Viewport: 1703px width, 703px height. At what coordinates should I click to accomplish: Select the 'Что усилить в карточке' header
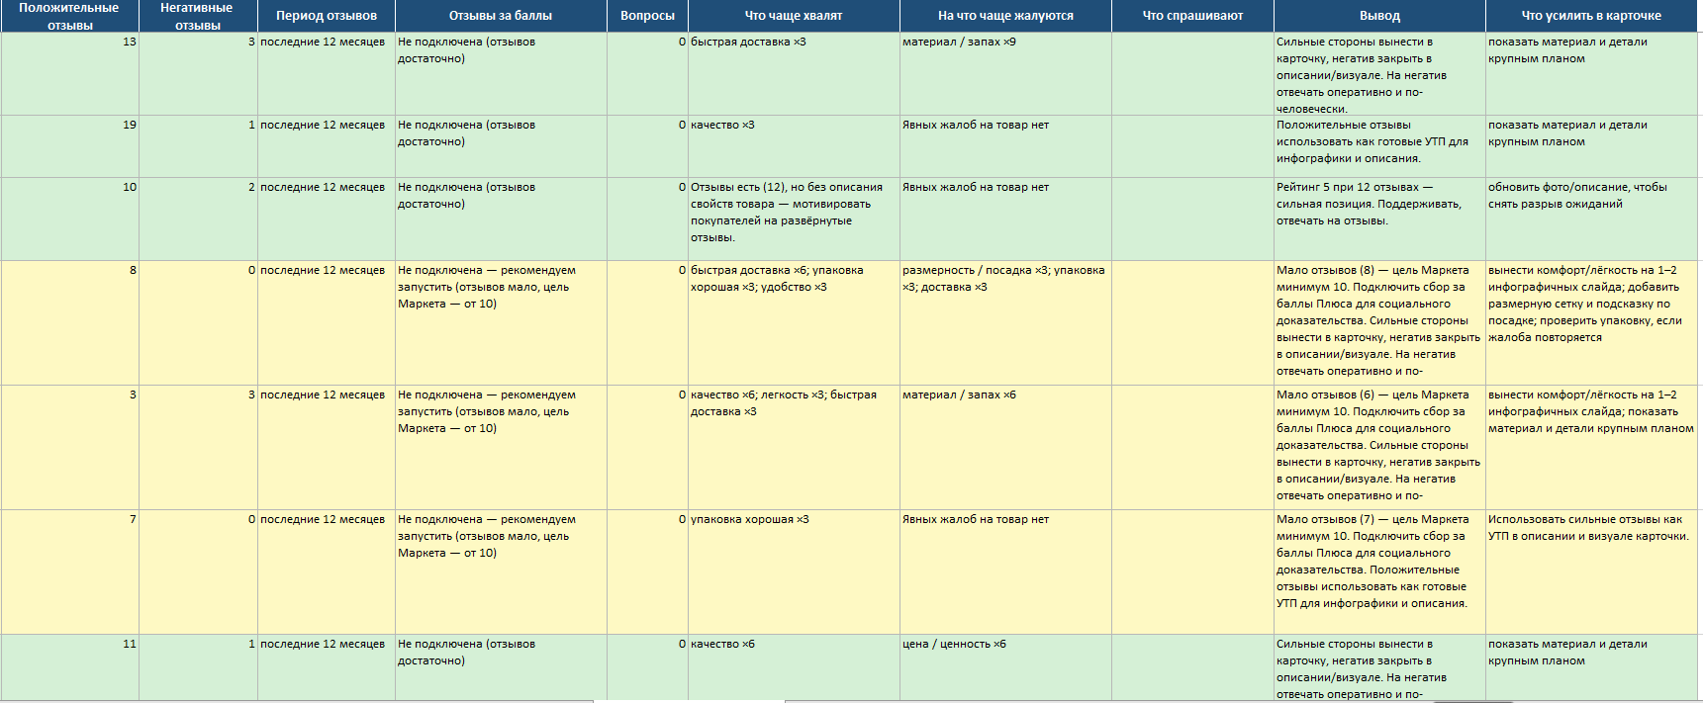tap(1591, 16)
